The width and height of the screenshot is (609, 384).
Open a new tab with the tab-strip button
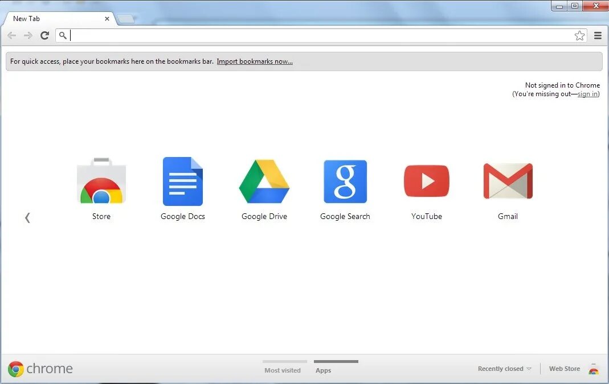point(126,19)
